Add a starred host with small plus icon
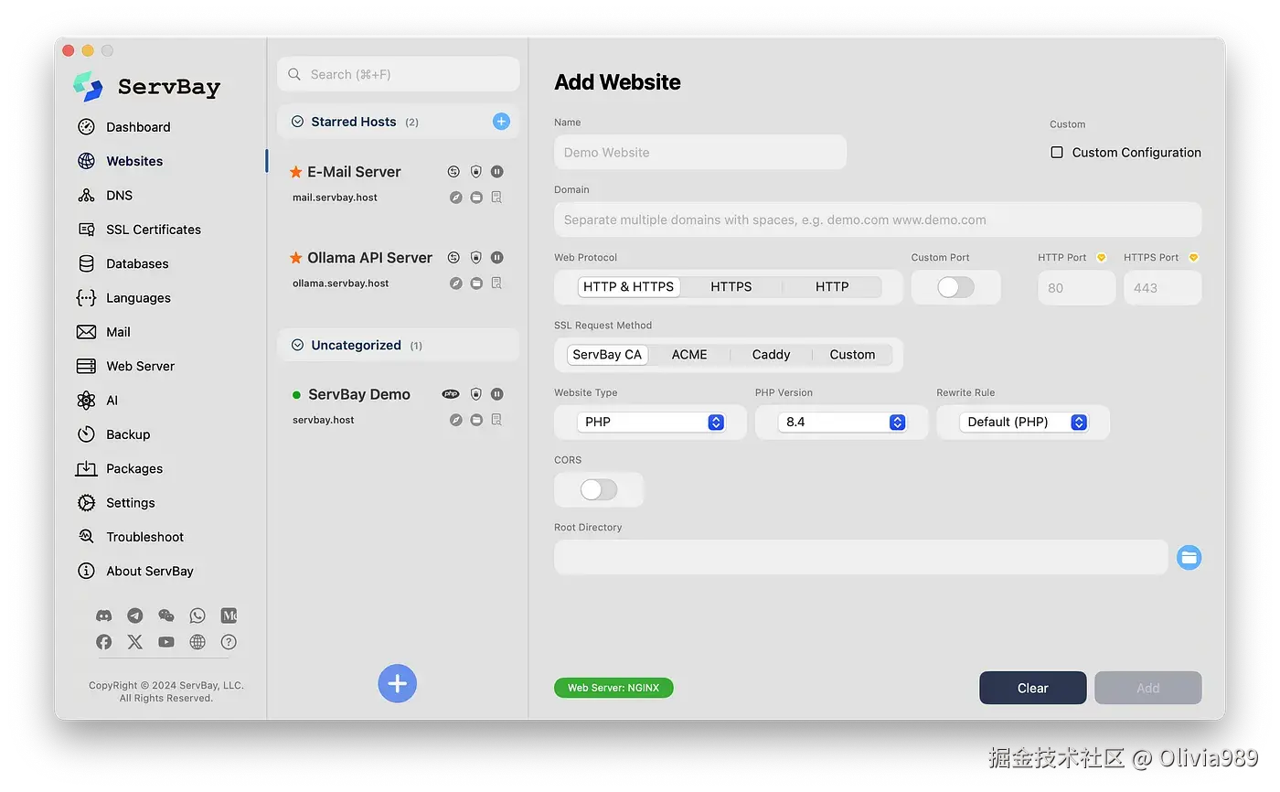Viewport: 1280px width, 792px height. (x=501, y=122)
